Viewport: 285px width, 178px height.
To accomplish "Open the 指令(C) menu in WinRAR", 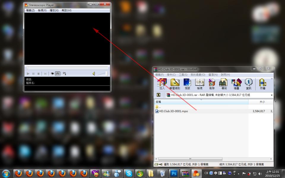I will 171,75.
